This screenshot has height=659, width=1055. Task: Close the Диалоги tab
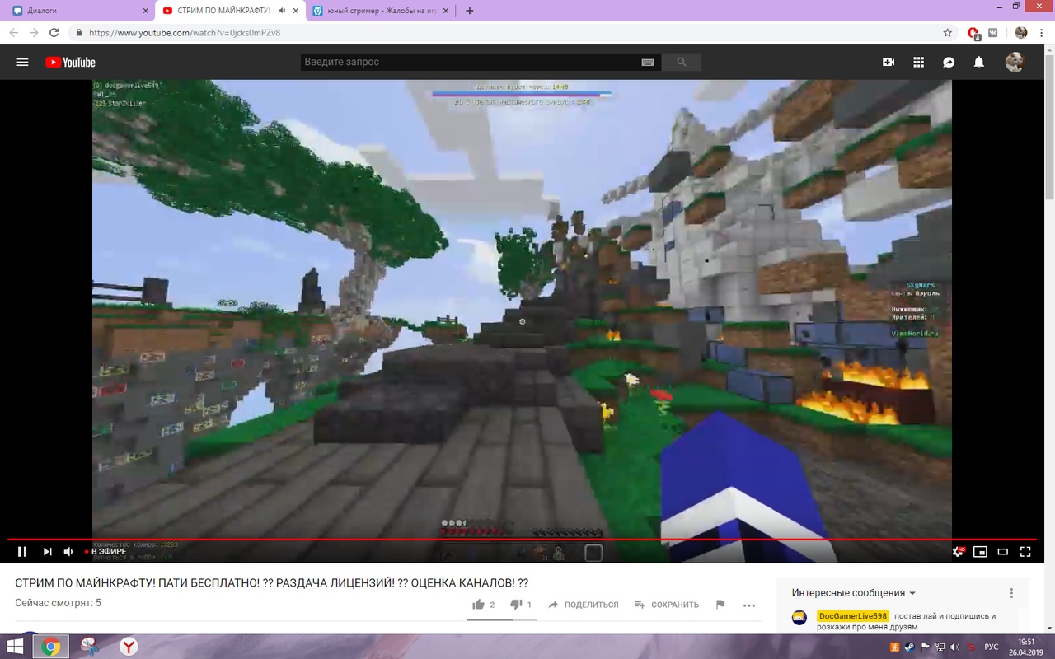(144, 11)
